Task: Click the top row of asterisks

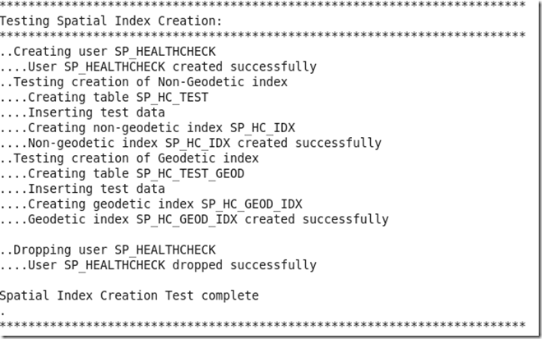Action: click(x=262, y=4)
